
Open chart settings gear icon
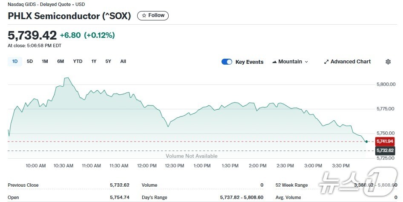[388, 62]
